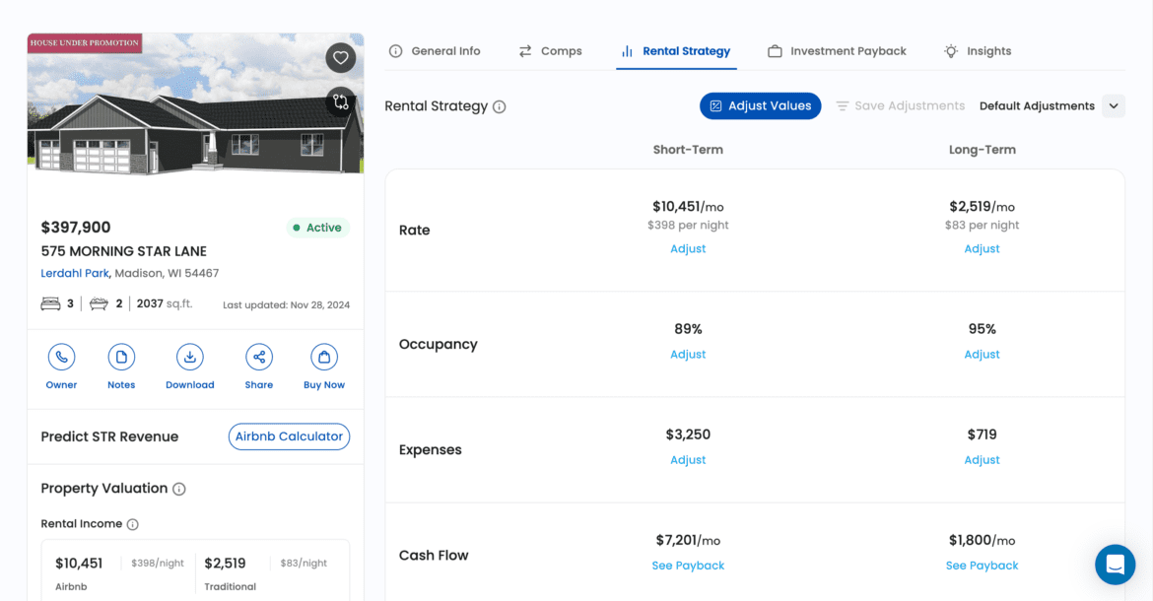Viewport: 1153px width, 601px height.
Task: Click the Adjust Values button
Action: tap(760, 105)
